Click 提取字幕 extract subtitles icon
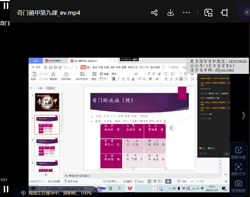250x197 pixels. tap(238, 153)
